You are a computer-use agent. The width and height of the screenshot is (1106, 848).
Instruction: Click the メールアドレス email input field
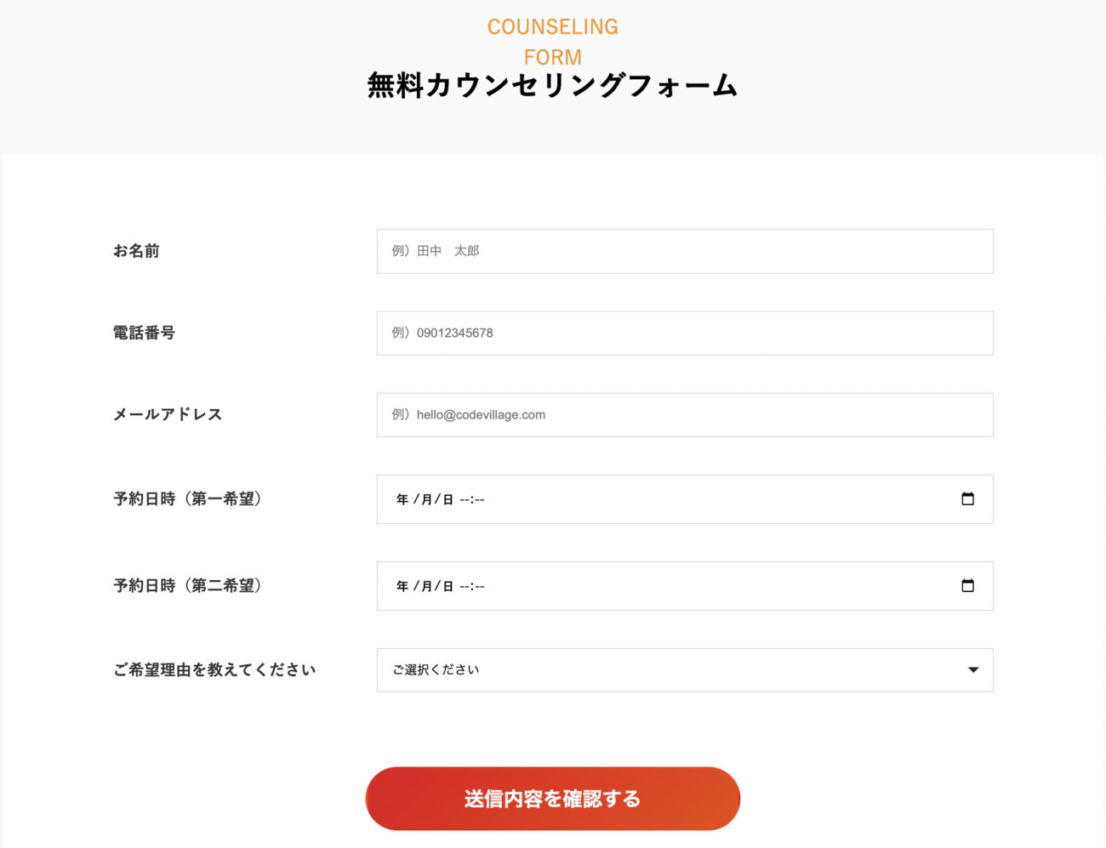(x=685, y=415)
